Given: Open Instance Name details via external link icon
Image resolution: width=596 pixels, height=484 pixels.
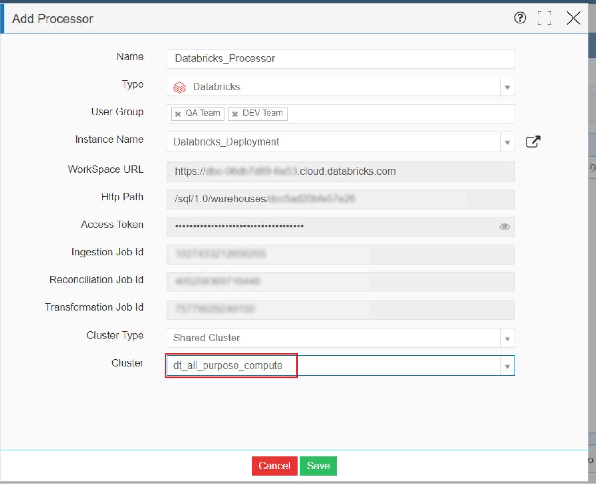Looking at the screenshot, I should [533, 141].
